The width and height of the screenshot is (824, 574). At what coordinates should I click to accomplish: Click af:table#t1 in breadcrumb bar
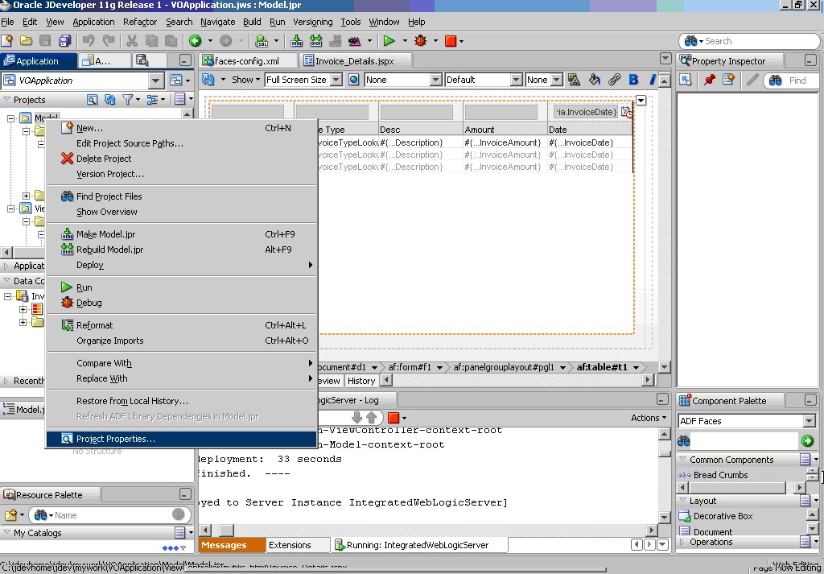click(x=602, y=367)
